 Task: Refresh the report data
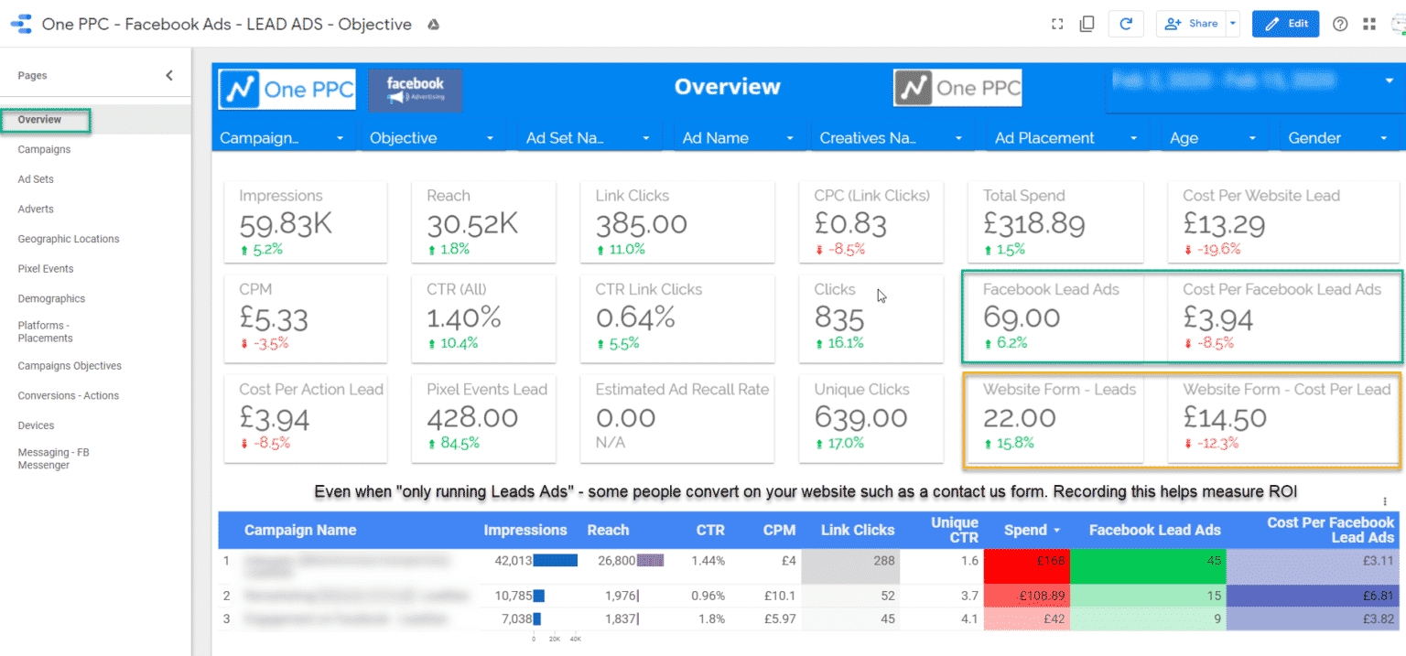point(1126,25)
